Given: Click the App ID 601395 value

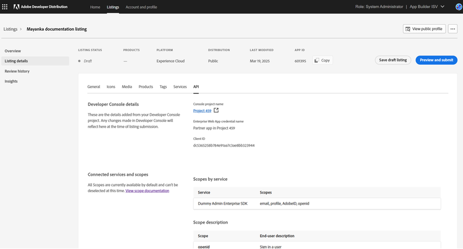Looking at the screenshot, I should click(300, 61).
